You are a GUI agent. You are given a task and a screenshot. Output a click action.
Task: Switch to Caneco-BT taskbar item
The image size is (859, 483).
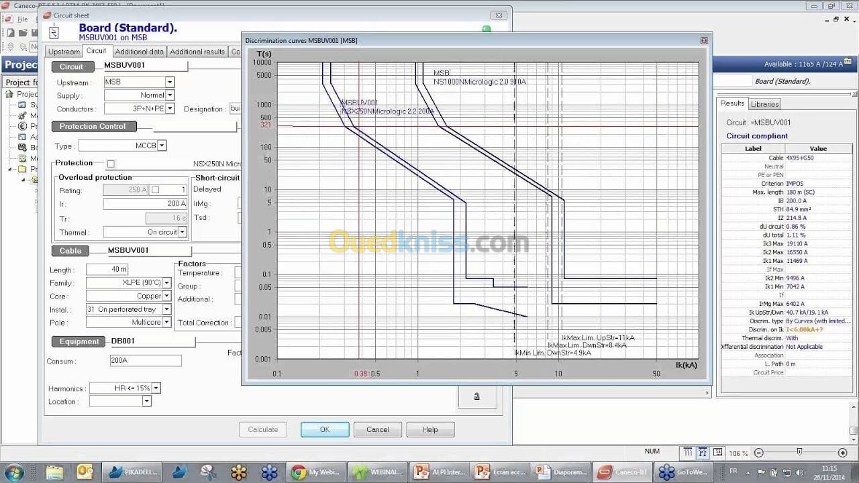[x=623, y=472]
